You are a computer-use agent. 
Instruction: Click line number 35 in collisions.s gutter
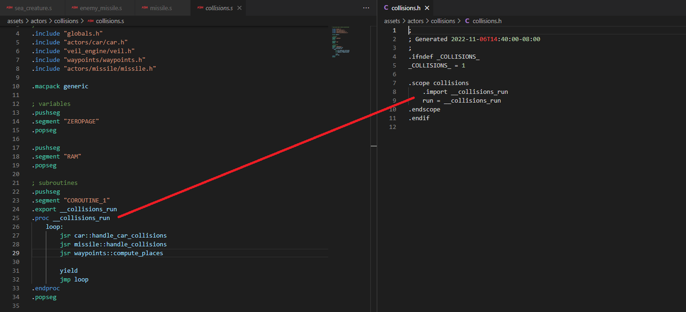[x=16, y=306]
